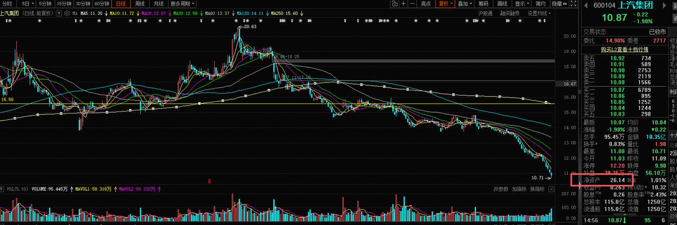The width and height of the screenshot is (677, 225).
Task: Zoom in the chart with plus icon
Action: click(x=404, y=4)
